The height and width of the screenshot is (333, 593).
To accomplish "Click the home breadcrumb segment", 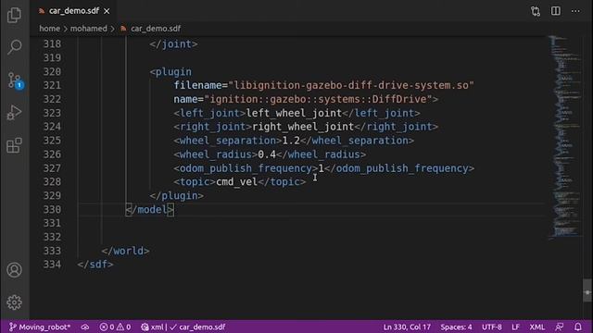I will pos(49,29).
